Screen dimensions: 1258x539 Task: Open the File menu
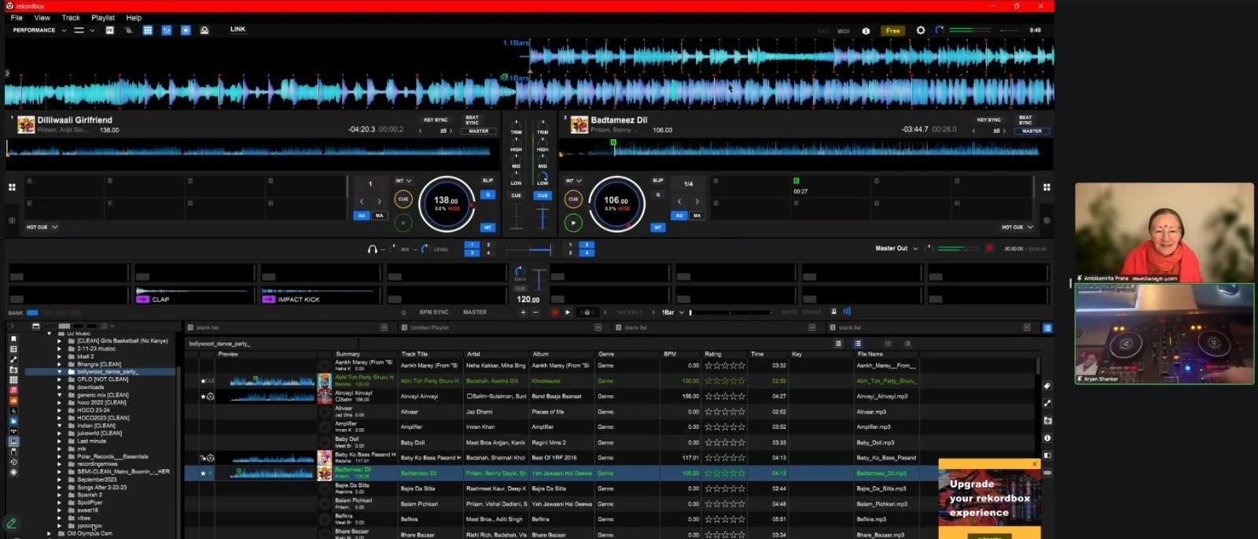[x=17, y=17]
